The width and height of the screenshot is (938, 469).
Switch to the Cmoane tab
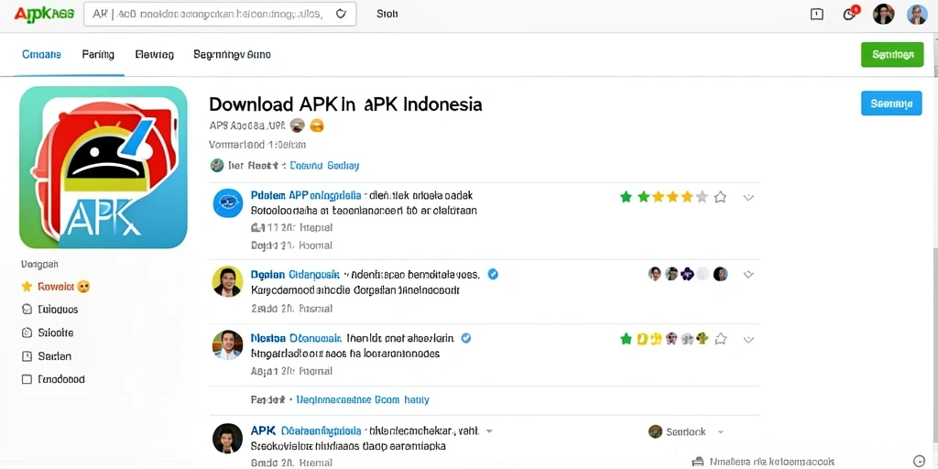(41, 54)
